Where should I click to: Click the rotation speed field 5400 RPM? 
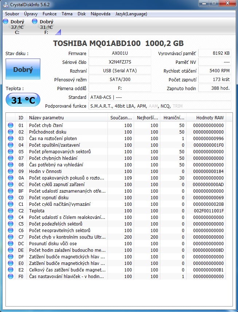pyautogui.click(x=215, y=71)
